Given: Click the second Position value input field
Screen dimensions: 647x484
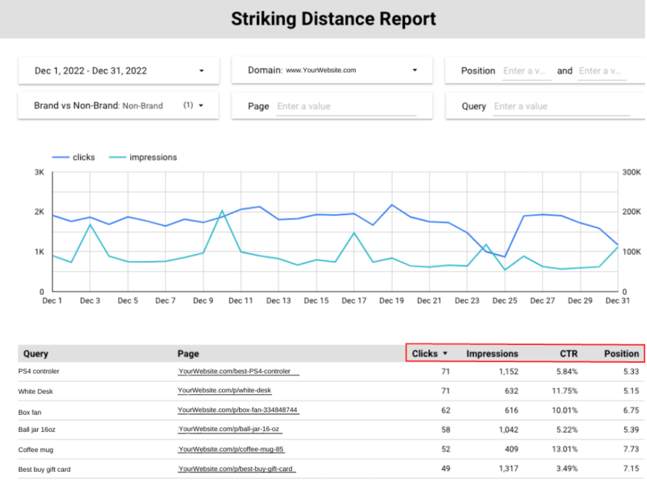Looking at the screenshot, I should (602, 70).
